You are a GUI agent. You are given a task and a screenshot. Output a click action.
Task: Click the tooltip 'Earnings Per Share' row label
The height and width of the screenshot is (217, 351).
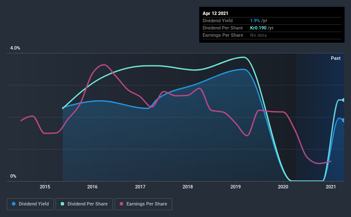[223, 35]
